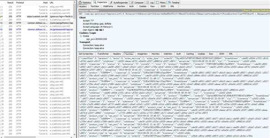
Task: Select request Headers inspector tab
Action: pyautogui.click(x=83, y=7)
